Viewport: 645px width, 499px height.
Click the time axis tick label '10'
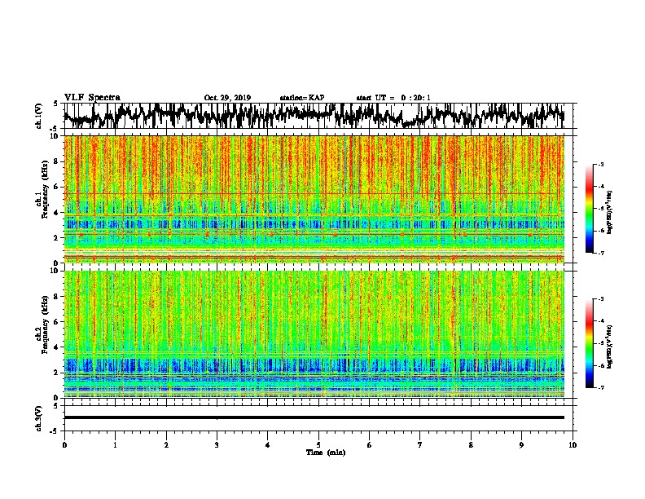tap(573, 445)
